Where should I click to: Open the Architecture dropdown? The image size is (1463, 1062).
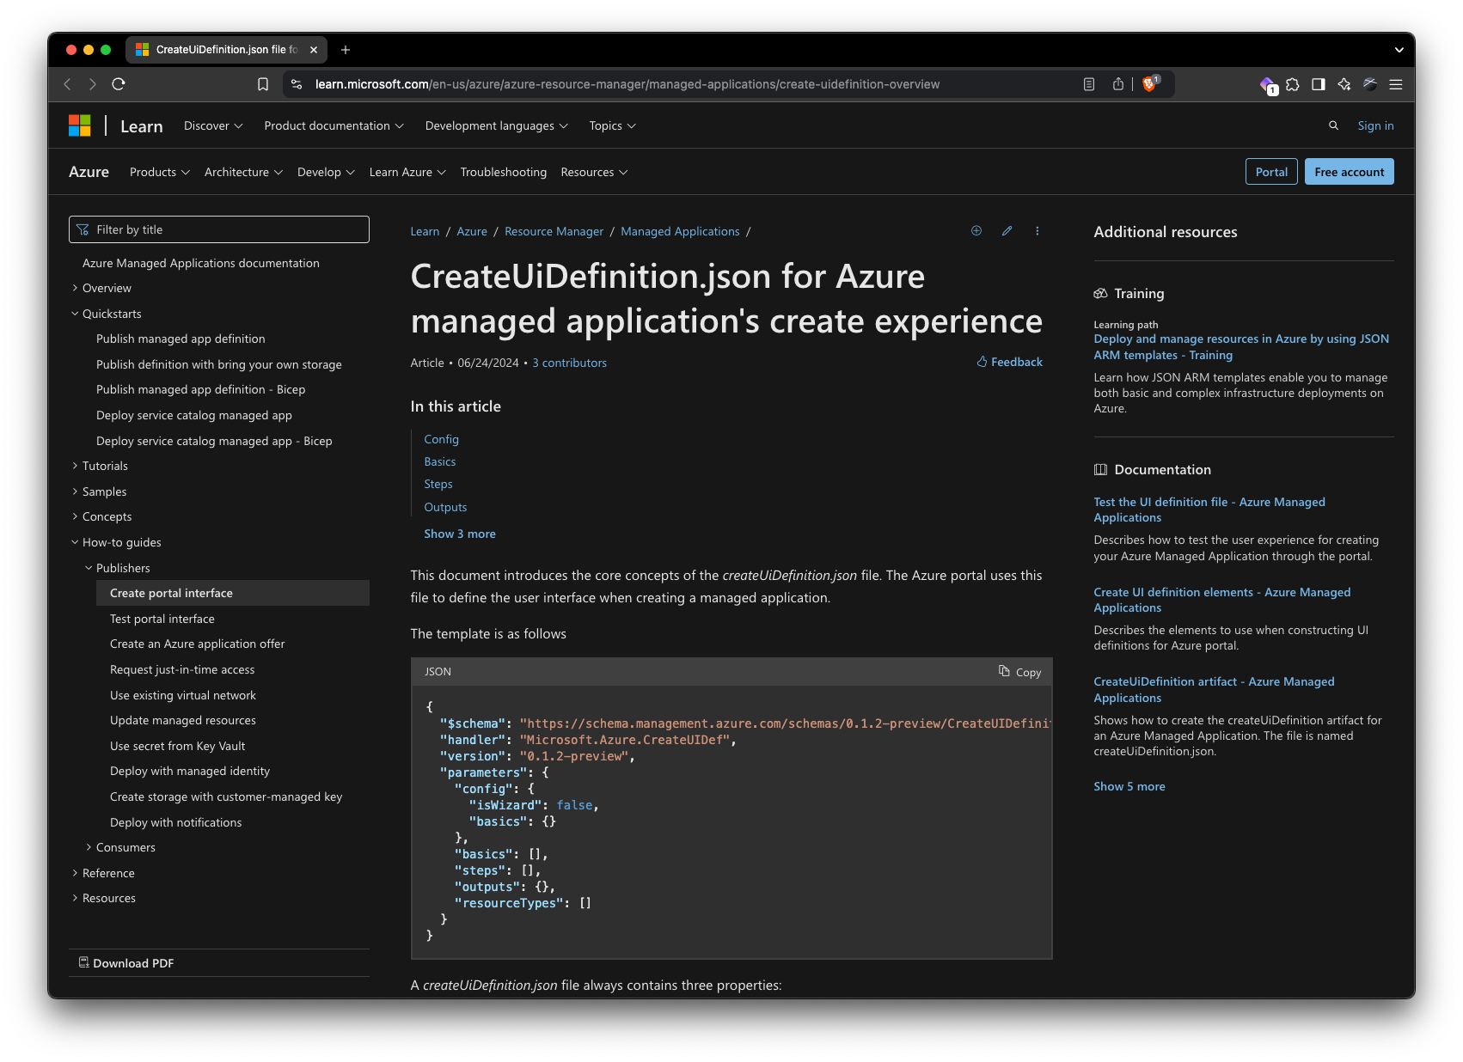coord(243,172)
